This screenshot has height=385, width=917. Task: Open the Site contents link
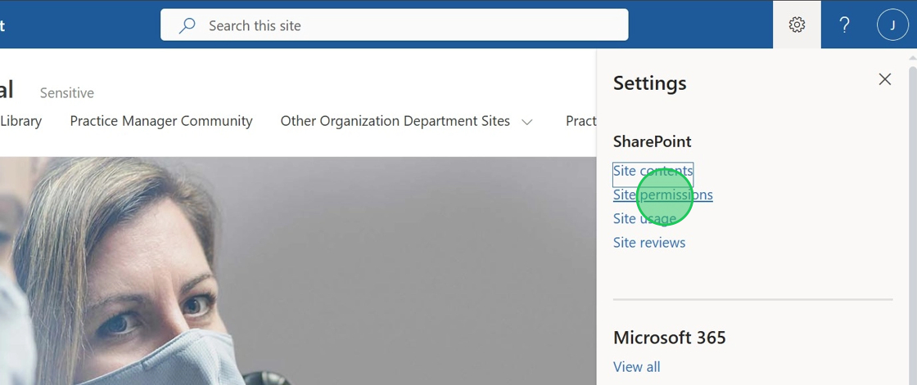[x=653, y=171]
